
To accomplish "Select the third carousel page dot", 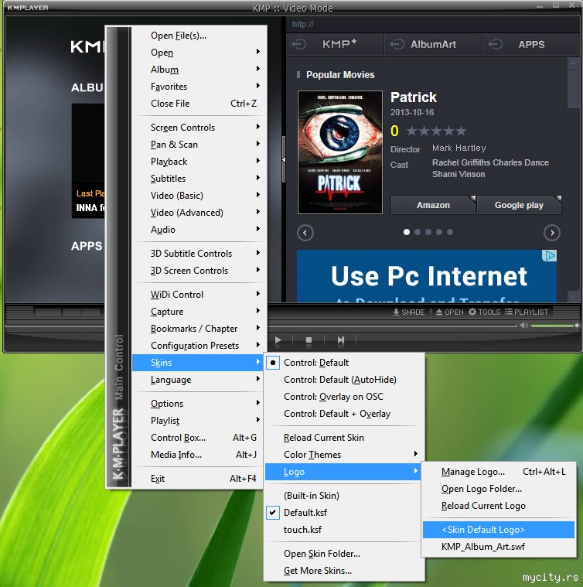I will pyautogui.click(x=428, y=232).
